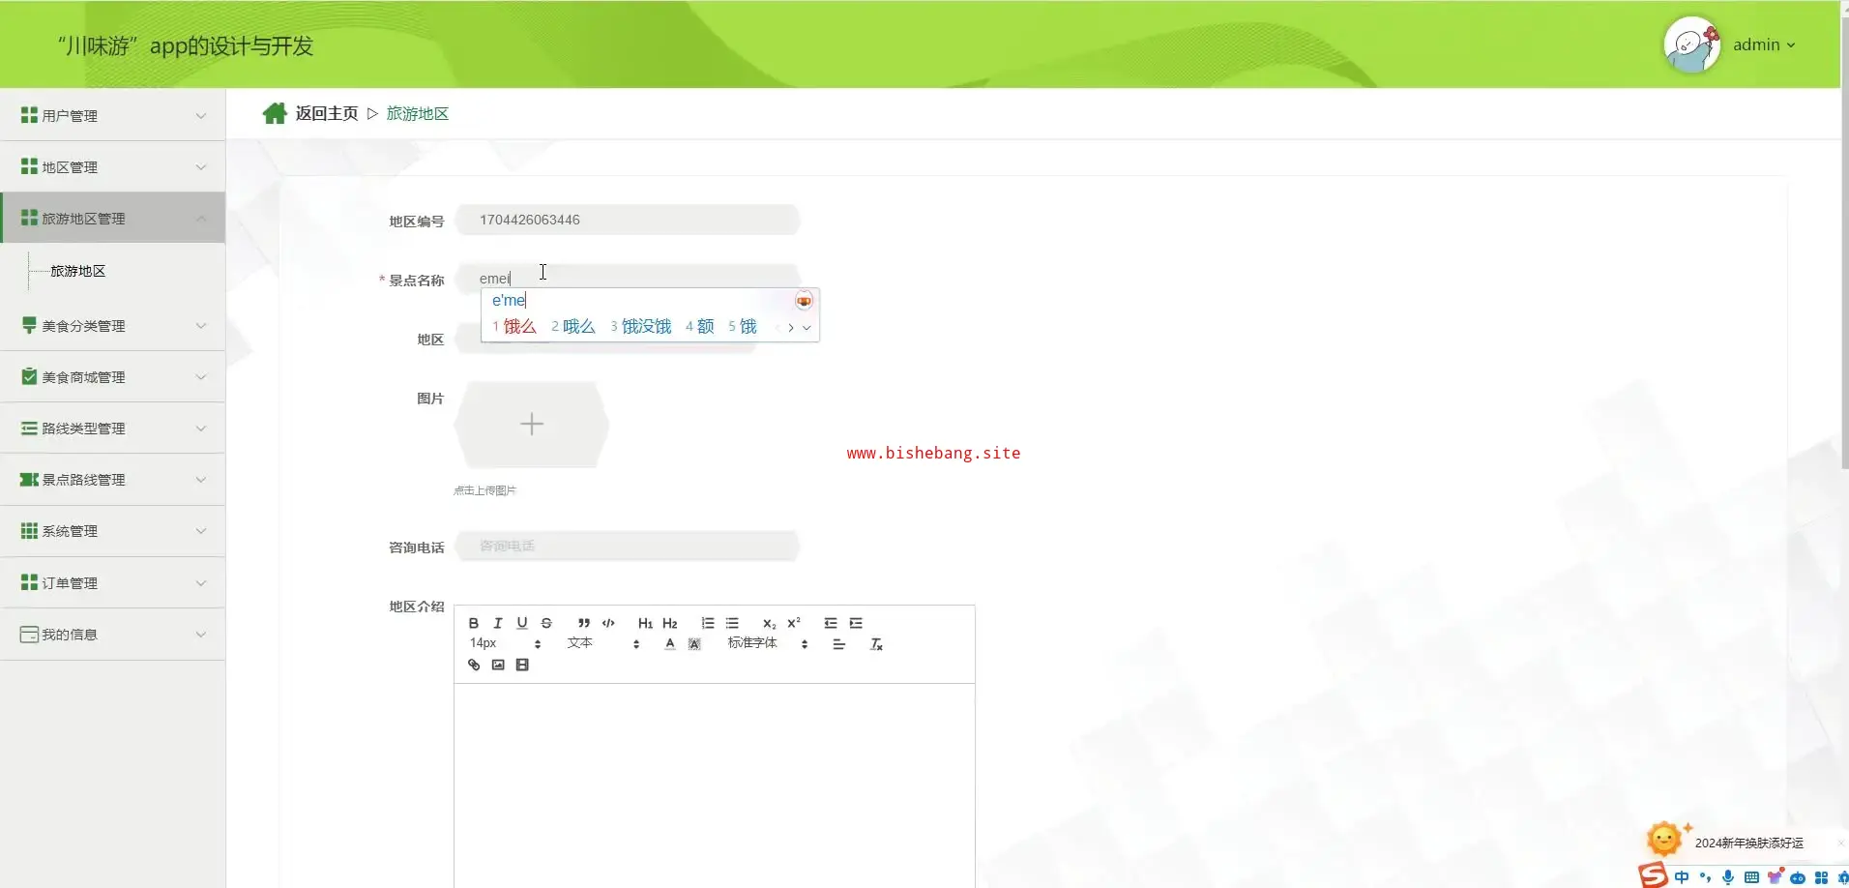Expand the 地区管理 menu
This screenshot has width=1849, height=888.
point(113,166)
